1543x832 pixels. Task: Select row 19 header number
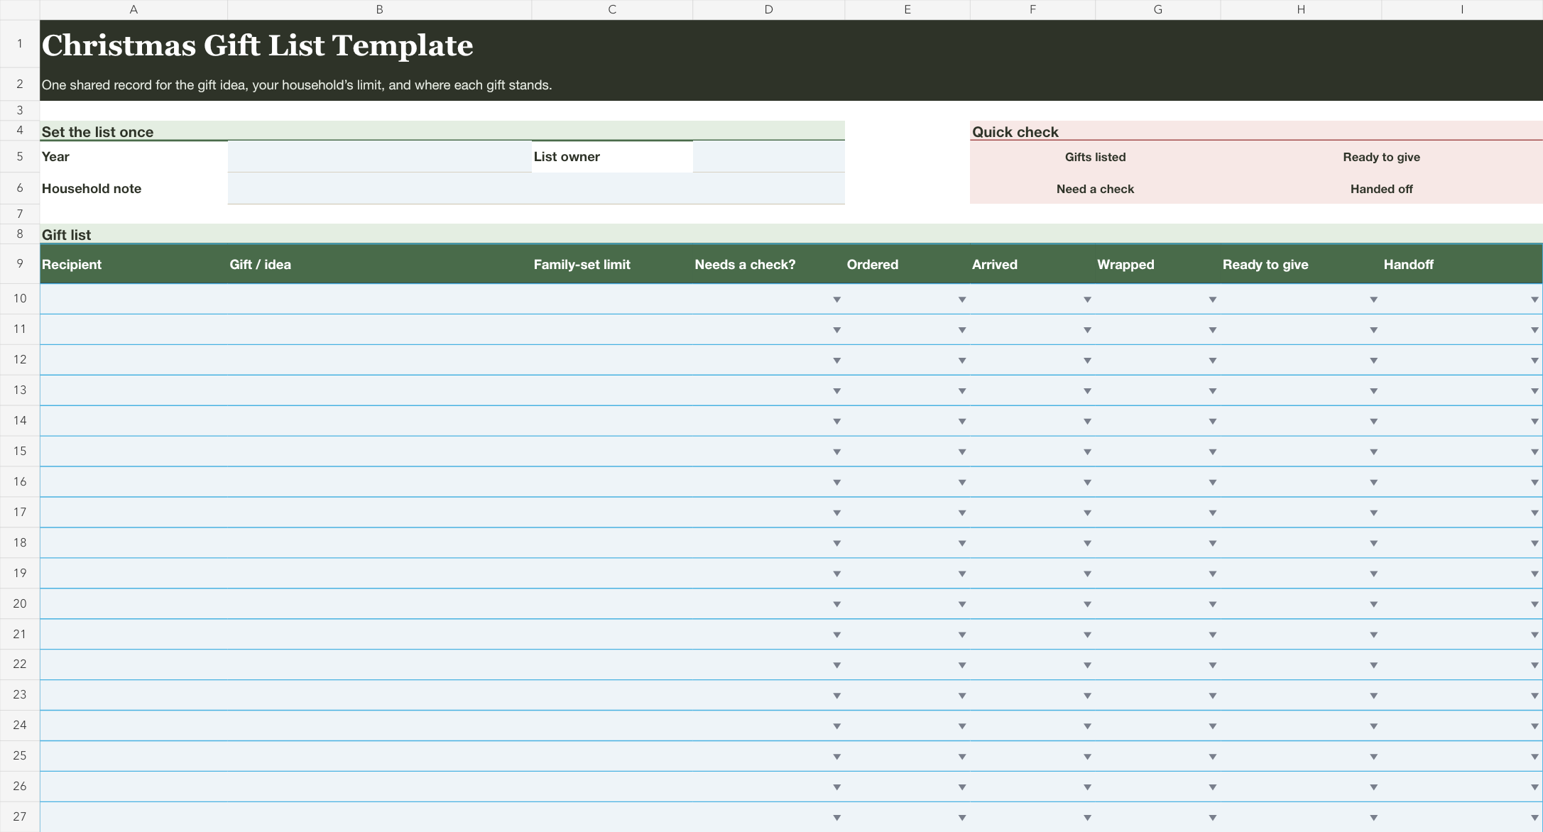(x=20, y=573)
